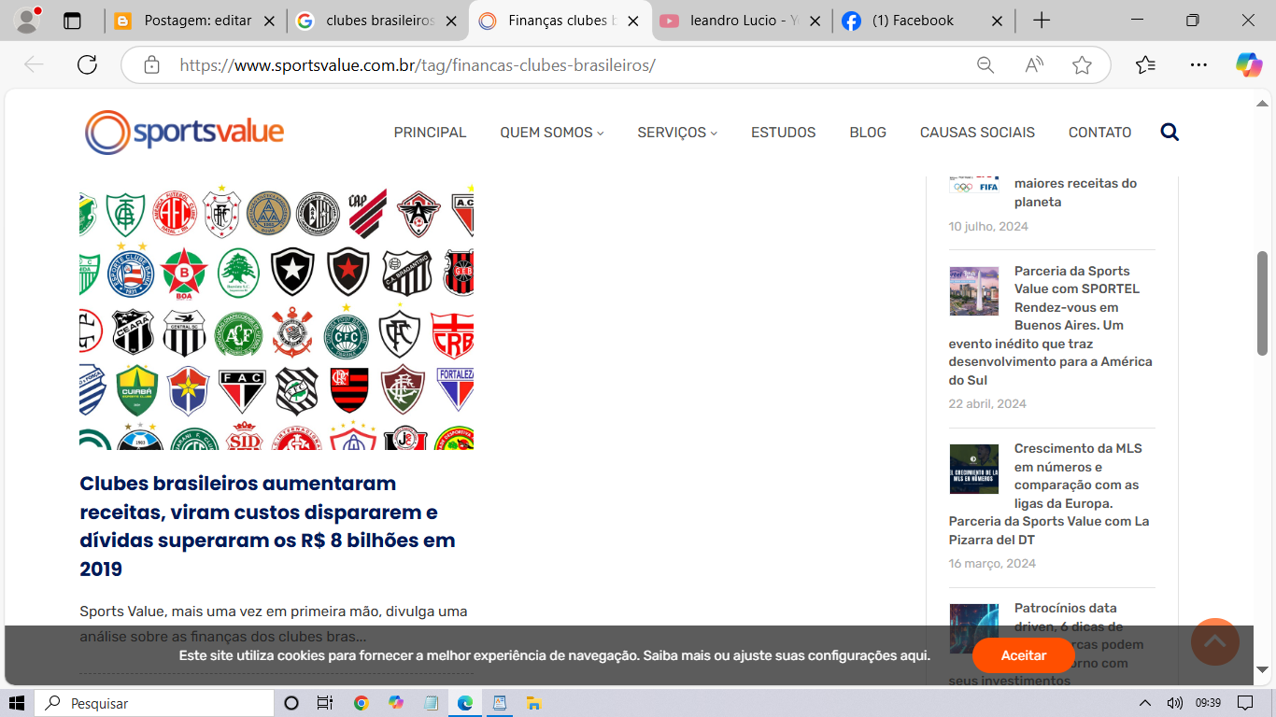Screen dimensions: 1276x717
Task: Open the Favorites list icon
Action: [1145, 64]
